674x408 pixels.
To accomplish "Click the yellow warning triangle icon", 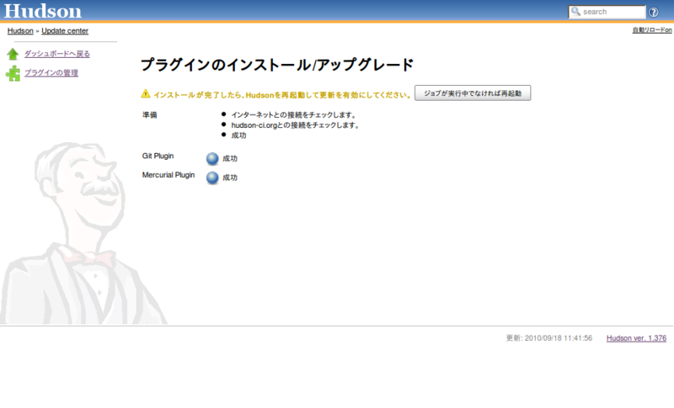I will click(146, 93).
